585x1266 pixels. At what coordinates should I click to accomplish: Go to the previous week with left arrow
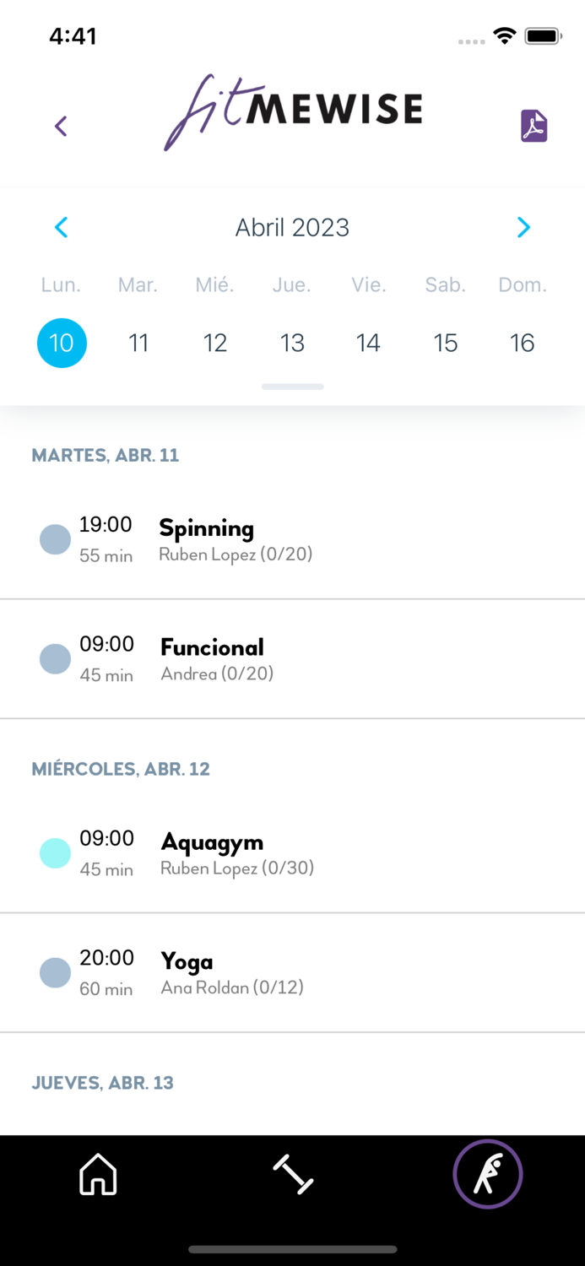click(x=61, y=227)
